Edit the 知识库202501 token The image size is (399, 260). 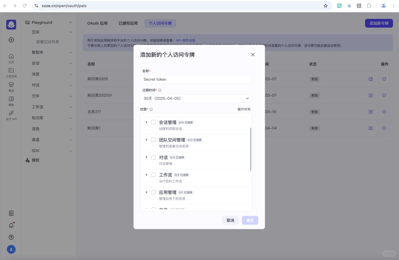coord(371,95)
